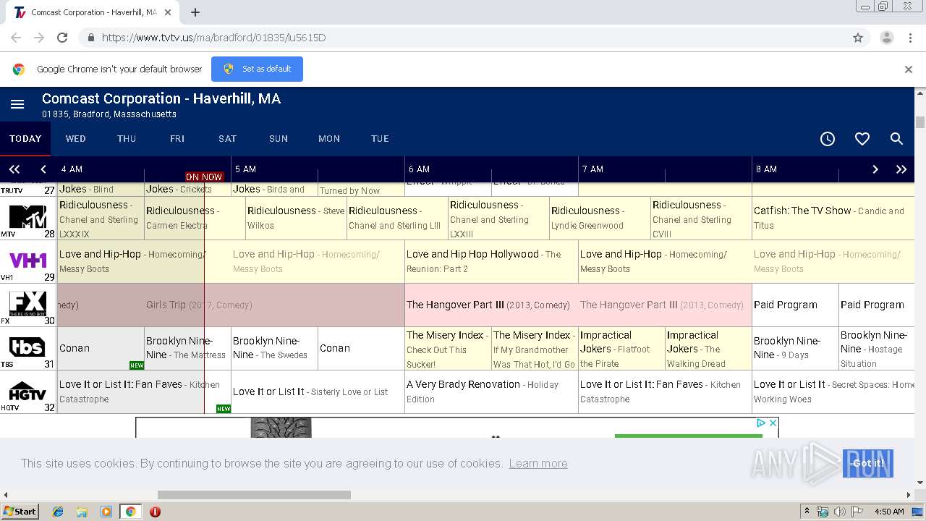Select the HGTV channel logo
This screenshot has height=521, width=926.
(x=27, y=391)
